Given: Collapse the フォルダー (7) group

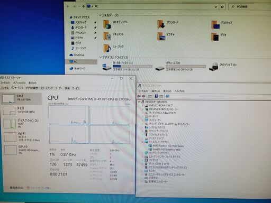Looking at the screenshot, I should tap(100, 15).
